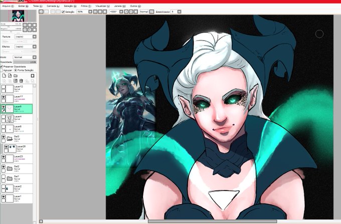
Task: Open the Filtros menu
Action: [86, 6]
